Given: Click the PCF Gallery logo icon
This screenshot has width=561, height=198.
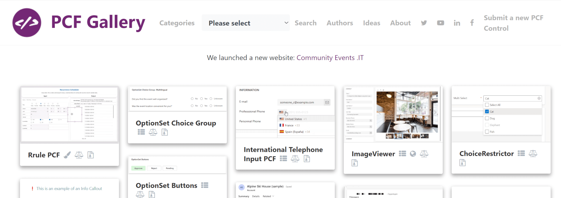Looking at the screenshot, I should [27, 23].
